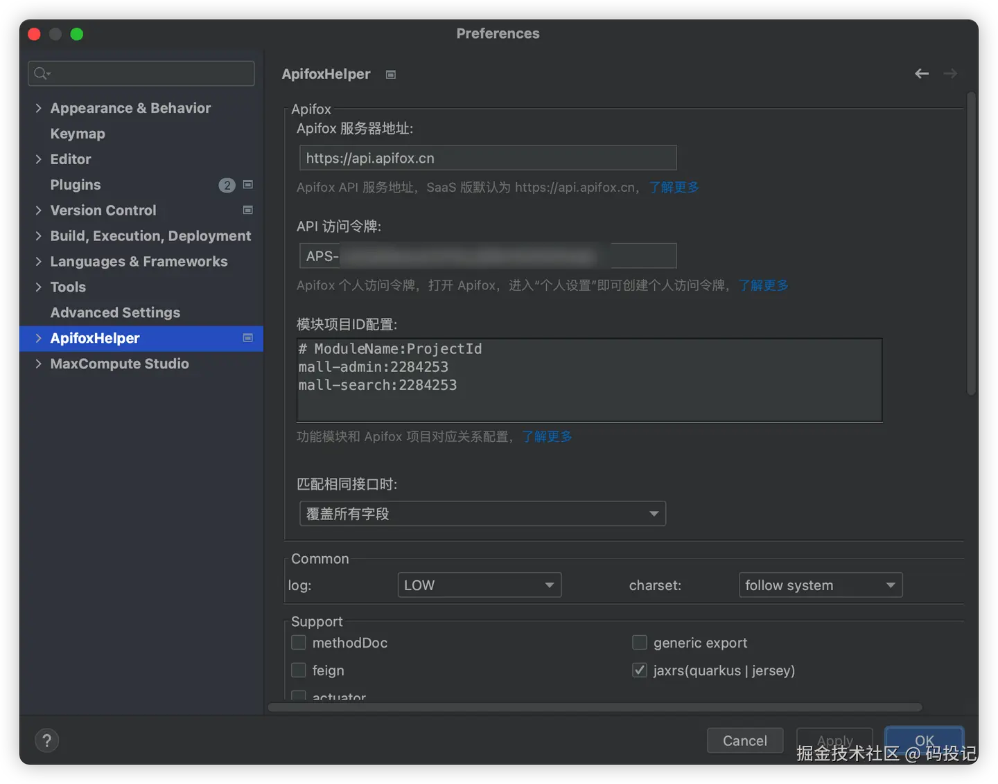Click the search magnifier icon in settings
Screen dimensions: 998x784
click(x=42, y=73)
